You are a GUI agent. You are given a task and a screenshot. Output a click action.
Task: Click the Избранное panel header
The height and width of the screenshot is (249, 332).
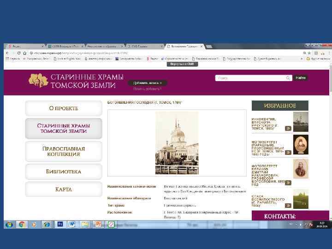coord(280,106)
